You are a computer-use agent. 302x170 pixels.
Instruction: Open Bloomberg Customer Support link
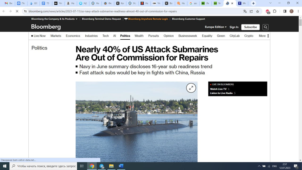pyautogui.click(x=188, y=19)
